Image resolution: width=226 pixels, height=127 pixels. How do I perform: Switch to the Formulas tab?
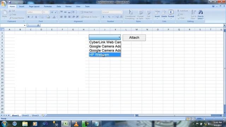coord(48,6)
